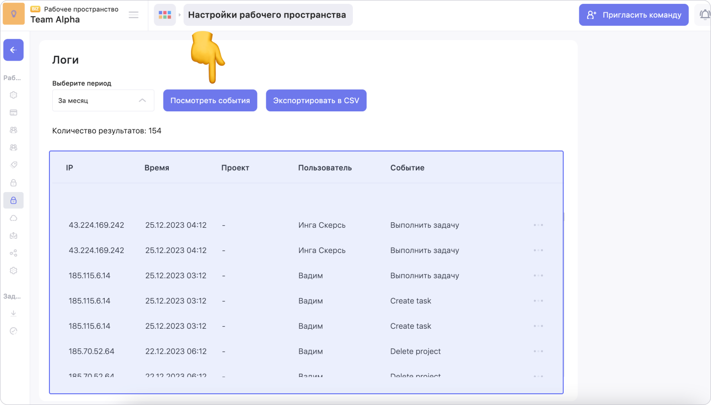Screen dimensions: 711x405
Task: Open ellipsis menu for fully visible Delete project row
Action: pyautogui.click(x=538, y=351)
